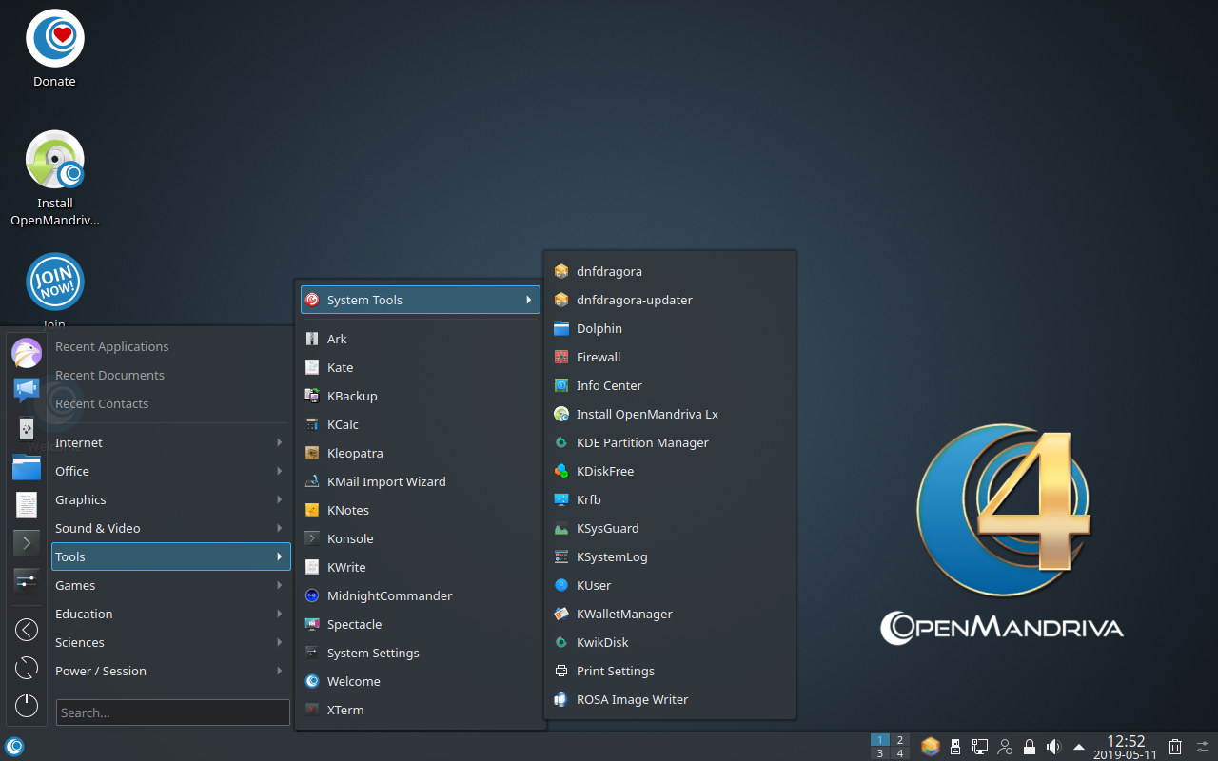Click the logout back-arrow button in sidebar
The image size is (1218, 761).
[x=27, y=630]
